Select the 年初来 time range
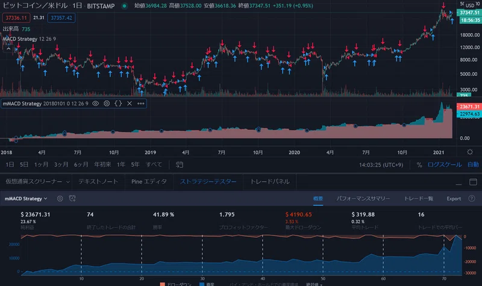This screenshot has height=286, width=482. 102,164
